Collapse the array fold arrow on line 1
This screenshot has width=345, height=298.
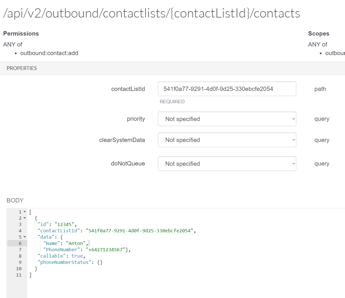click(25, 212)
